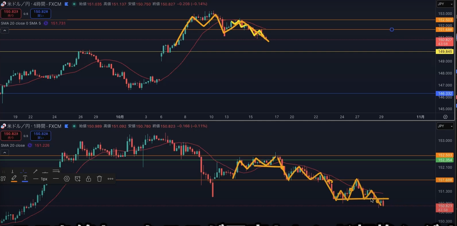Select the text color T icon

pos(25,178)
